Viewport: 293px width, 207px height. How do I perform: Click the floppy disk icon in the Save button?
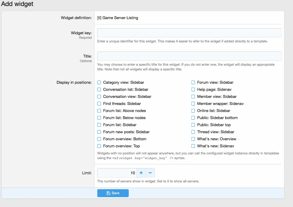(108, 193)
